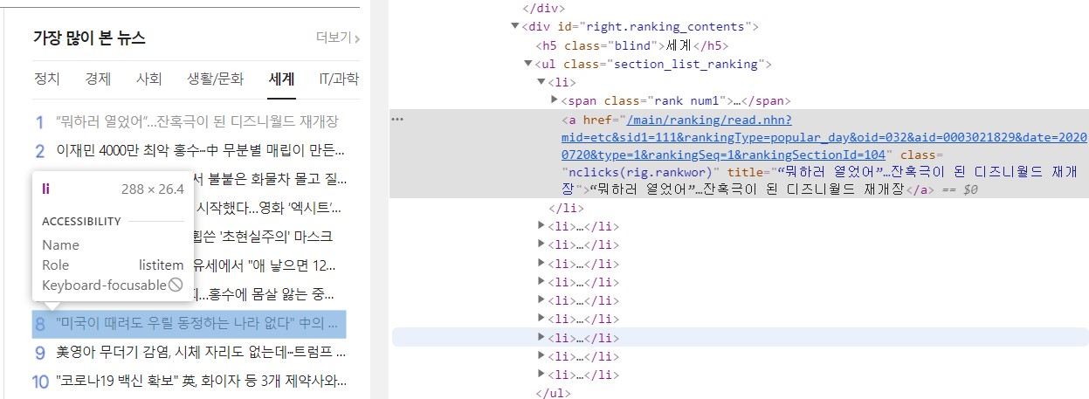Collapse the div id right.ranking_contents node
This screenshot has width=1089, height=399.
514,26
